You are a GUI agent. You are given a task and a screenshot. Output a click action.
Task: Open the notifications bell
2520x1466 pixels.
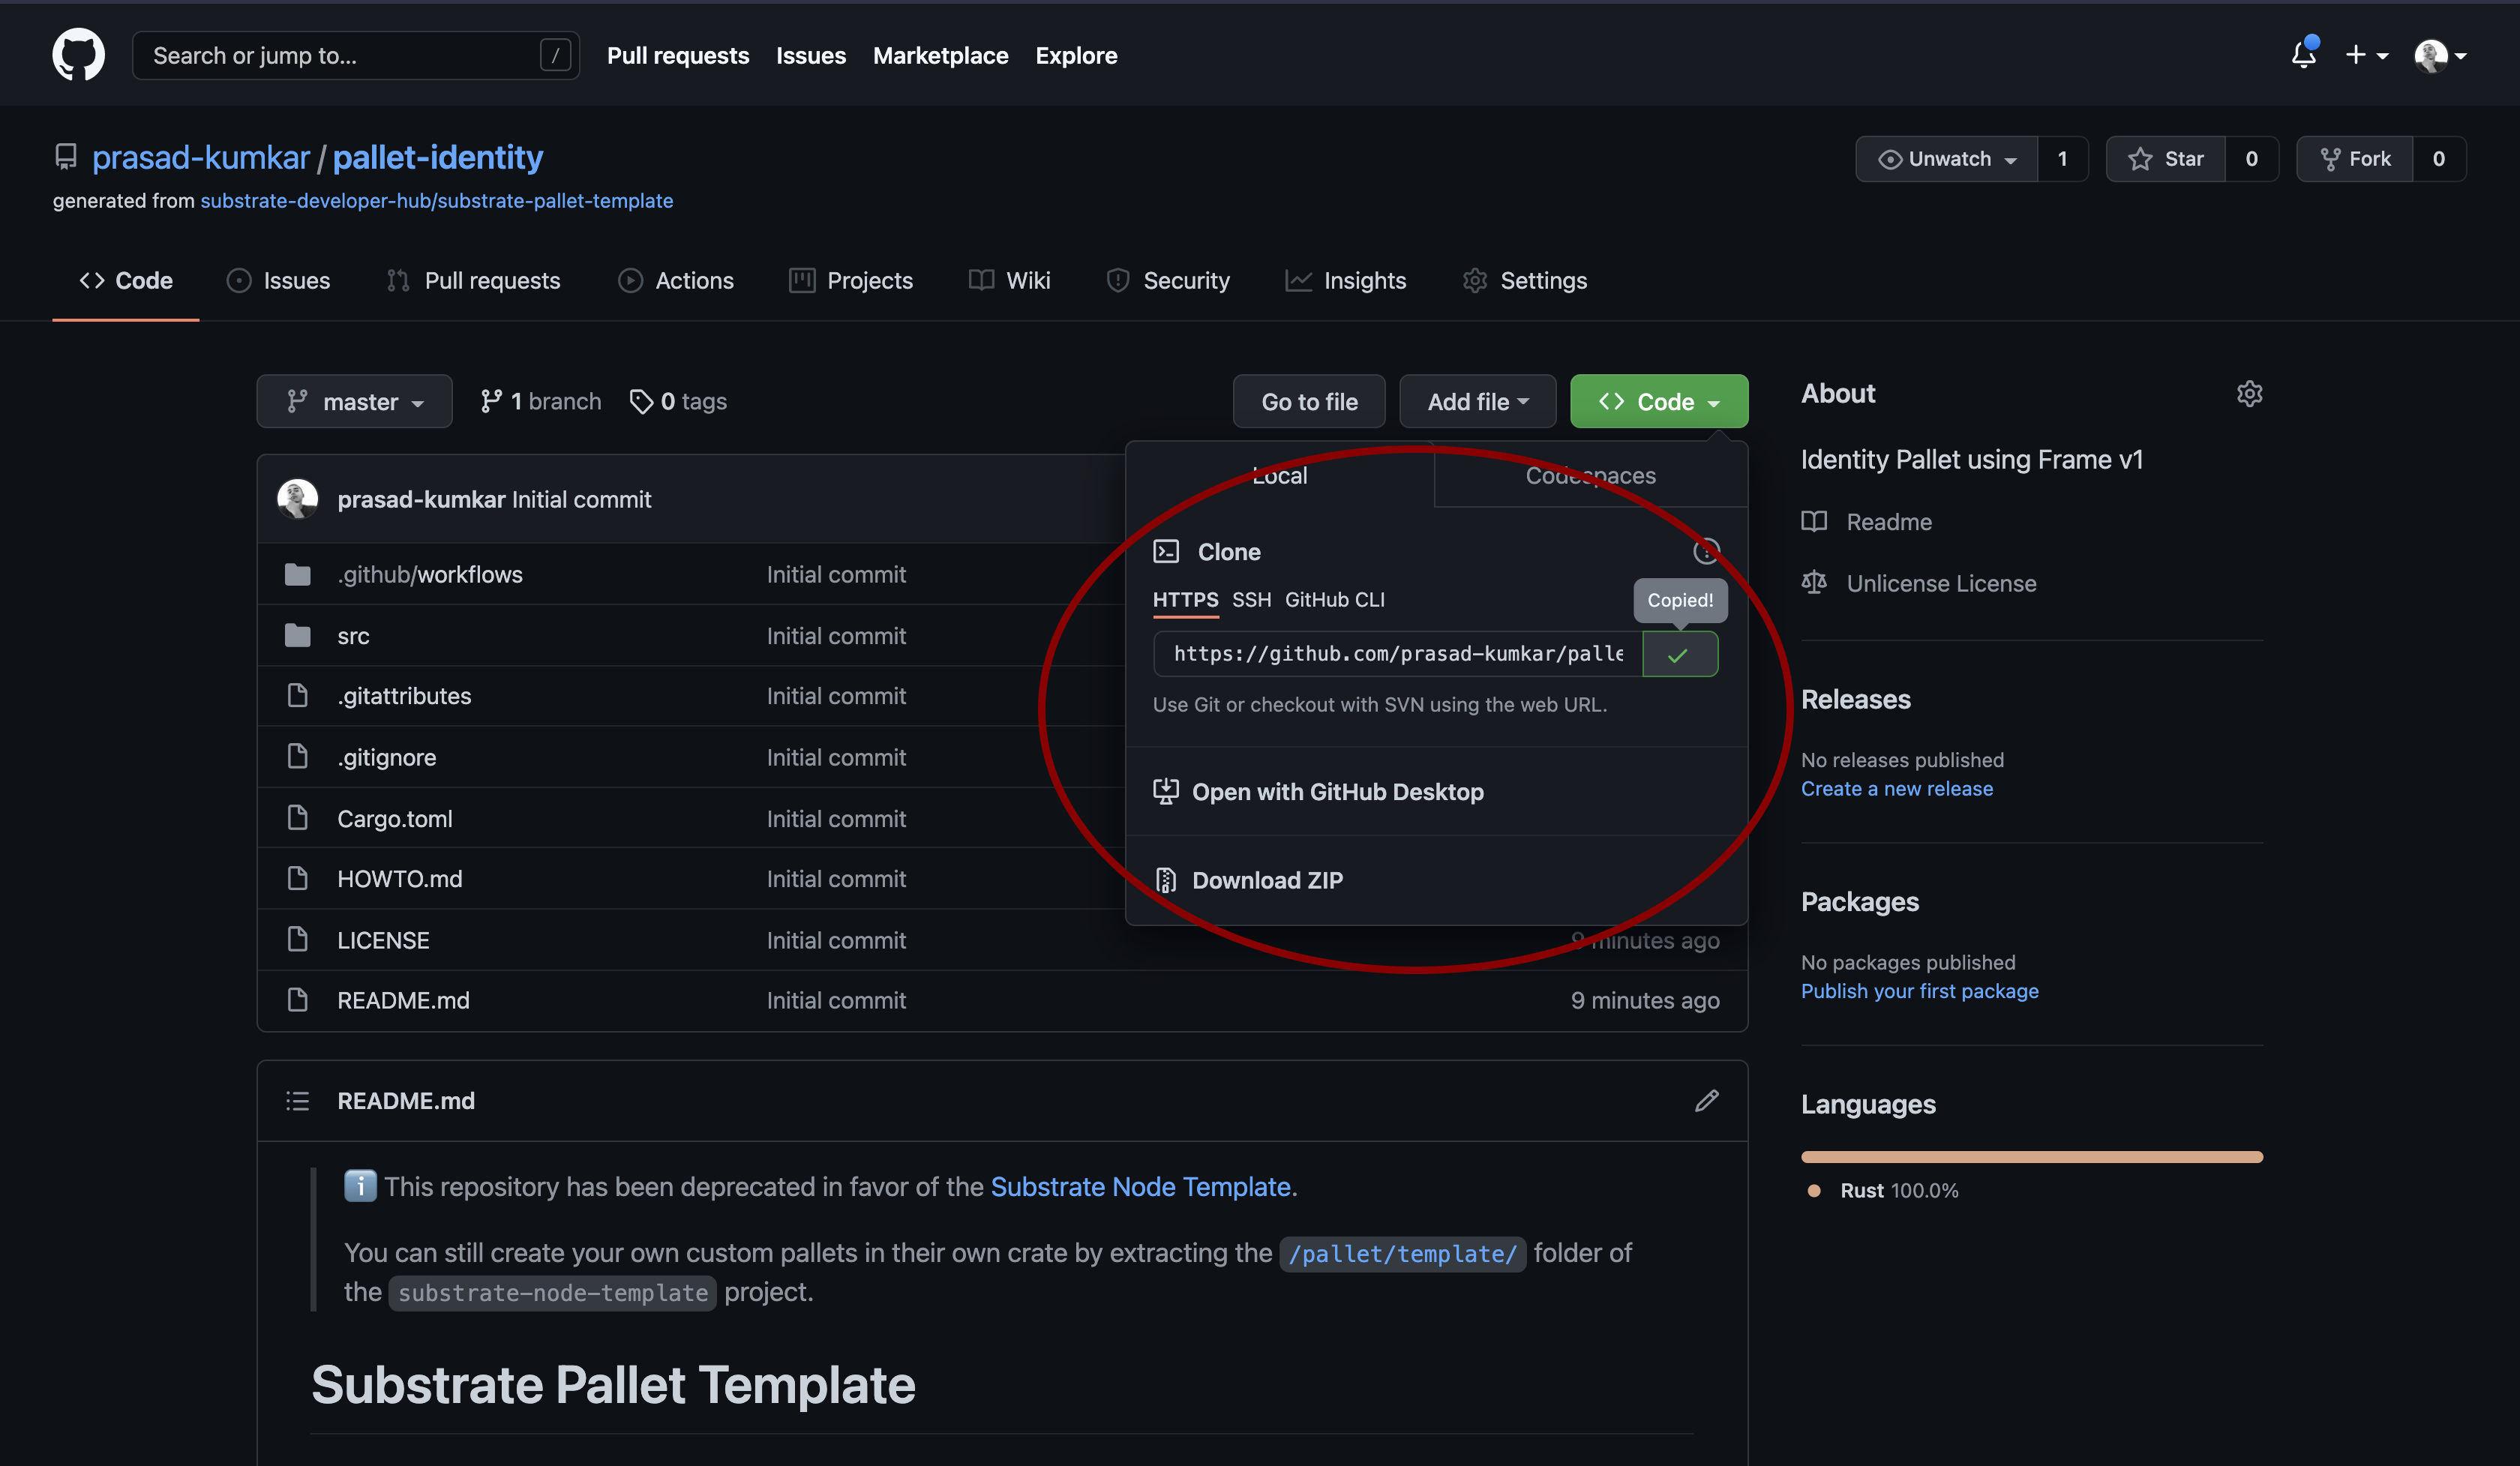pyautogui.click(x=2303, y=55)
